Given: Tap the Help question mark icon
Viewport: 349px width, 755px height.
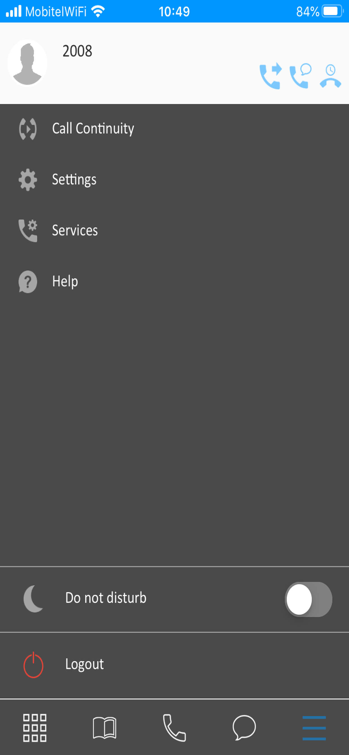Looking at the screenshot, I should 28,282.
